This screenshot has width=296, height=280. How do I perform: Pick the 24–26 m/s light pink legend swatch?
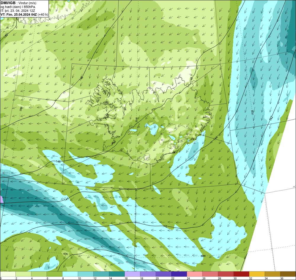195,274
